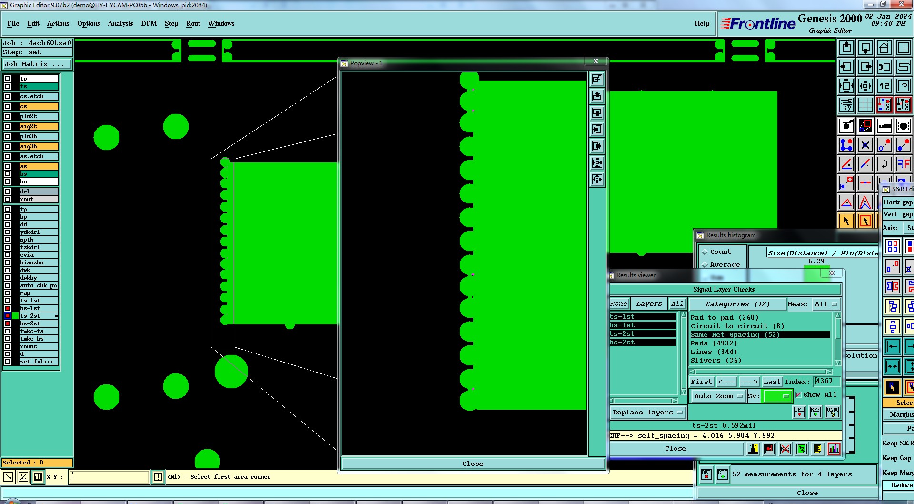Click the green histogram bar 6.39

[x=816, y=274]
